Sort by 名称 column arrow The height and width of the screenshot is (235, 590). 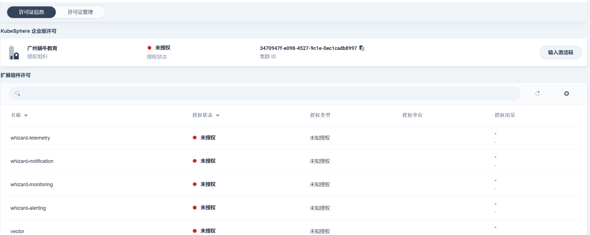coord(26,115)
